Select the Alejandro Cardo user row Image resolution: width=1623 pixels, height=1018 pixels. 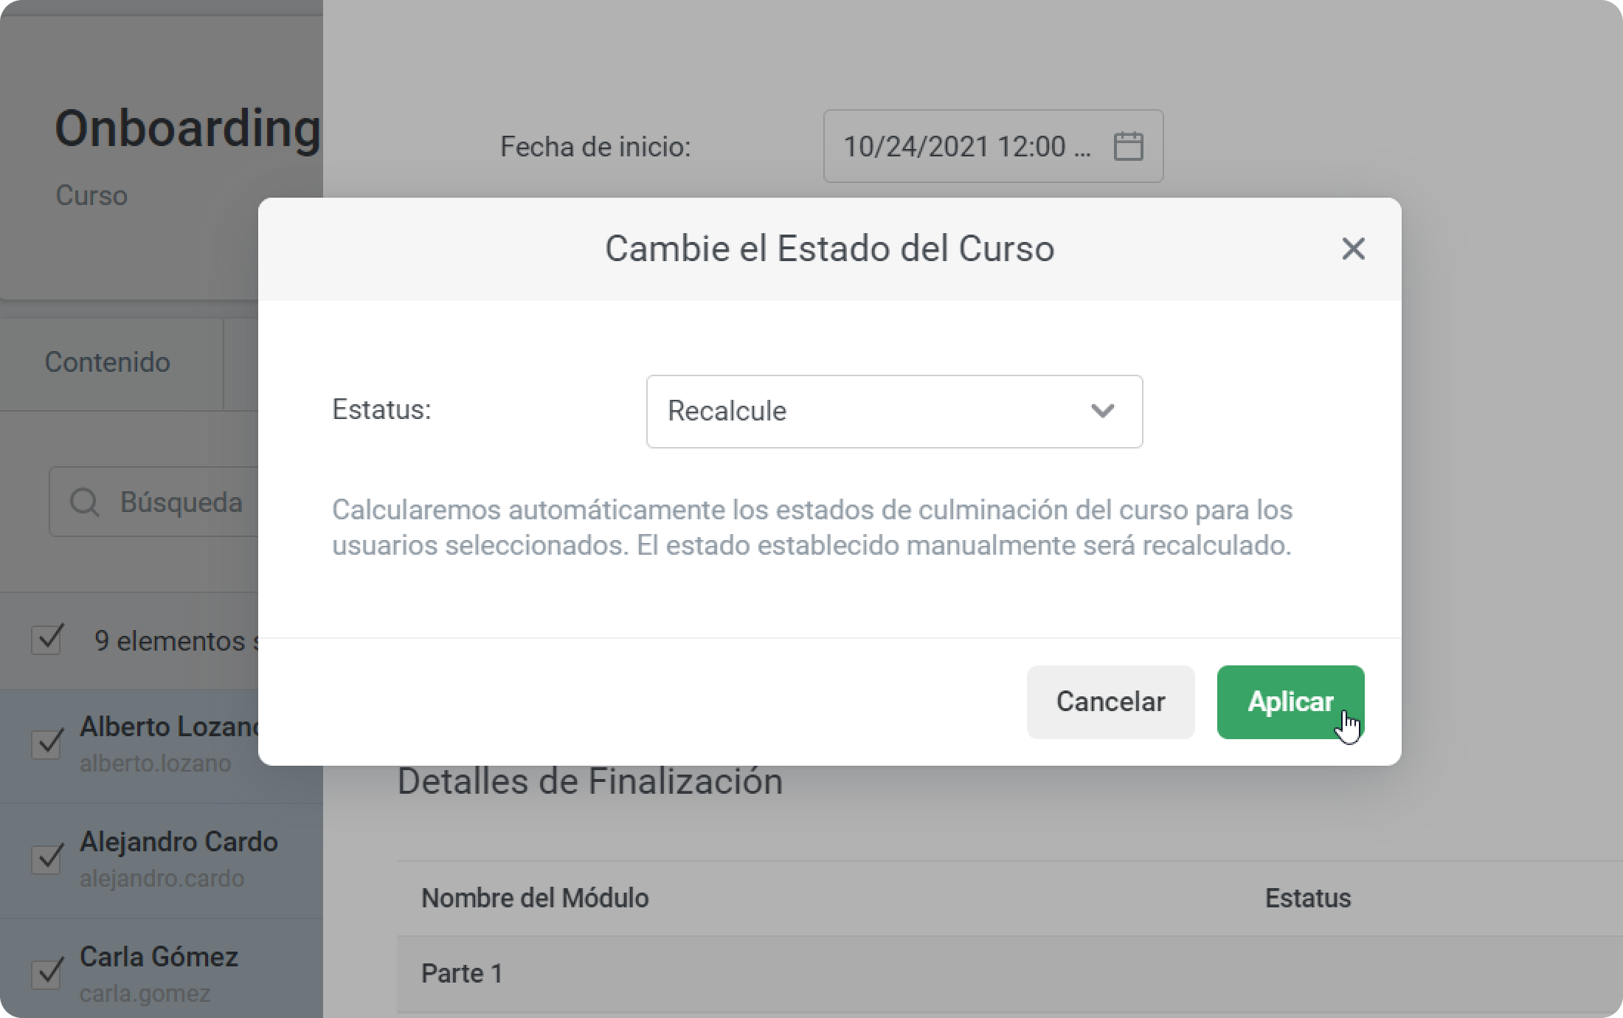point(161,860)
